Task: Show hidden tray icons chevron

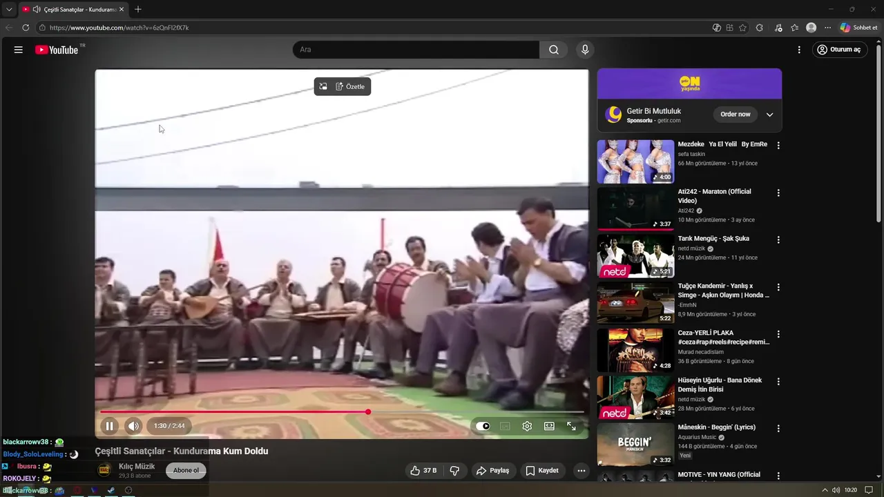Action: [825, 490]
